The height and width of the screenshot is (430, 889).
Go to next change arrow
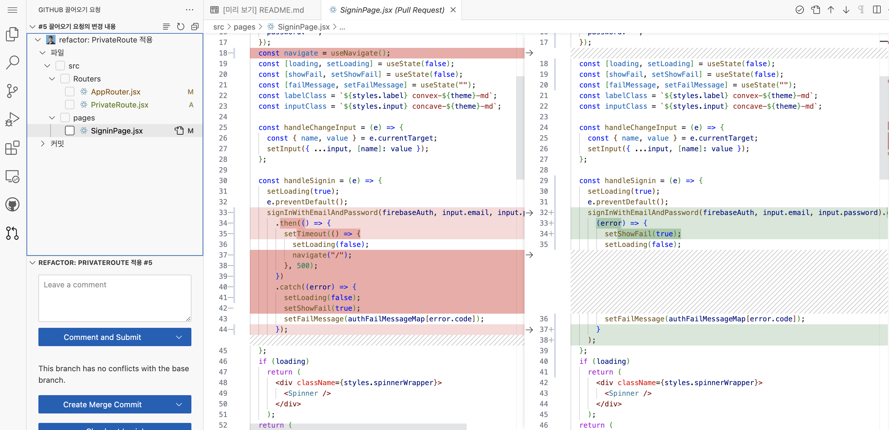tap(846, 10)
